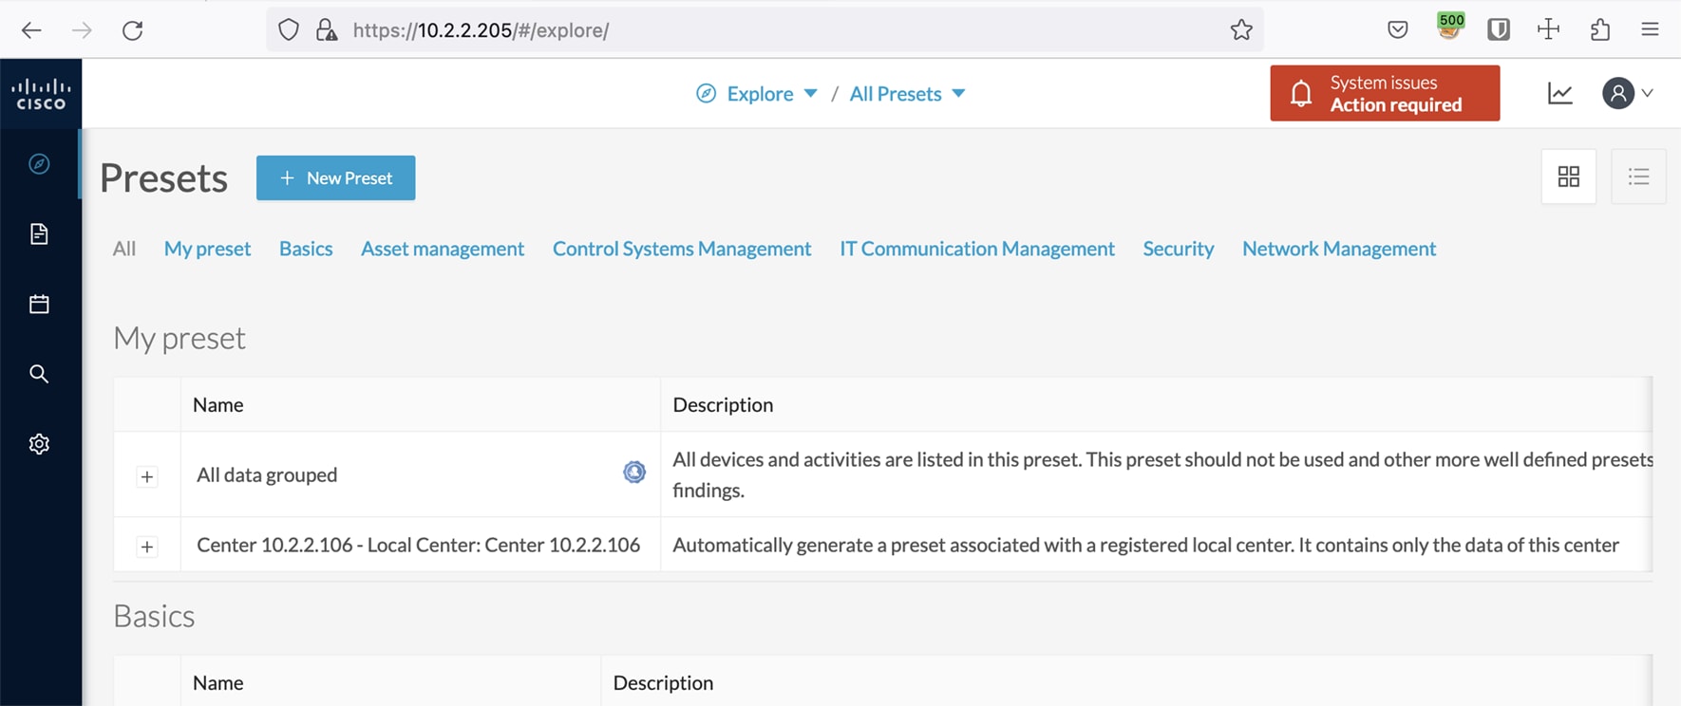The image size is (1681, 706).
Task: Click the Search magnifier icon in sidebar
Action: click(x=39, y=374)
